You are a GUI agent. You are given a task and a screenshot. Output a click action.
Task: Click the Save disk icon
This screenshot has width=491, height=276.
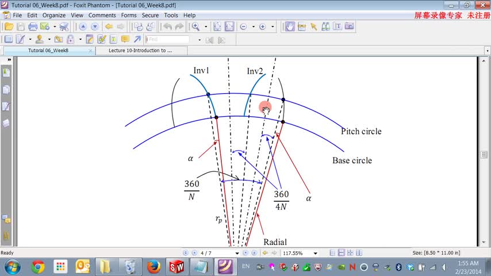click(21, 26)
